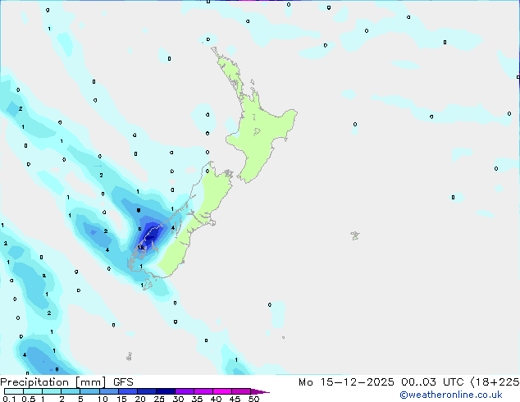Click the legend label "15"
The height and width of the screenshot is (402, 520).
(121, 399)
